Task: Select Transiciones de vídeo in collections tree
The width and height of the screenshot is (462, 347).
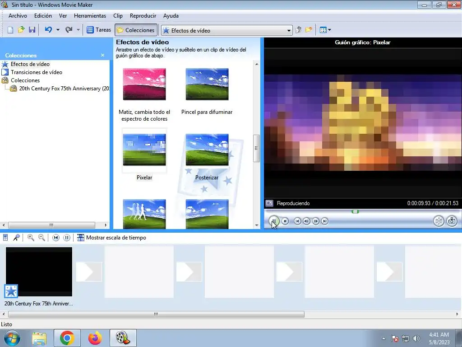Action: 37,72
